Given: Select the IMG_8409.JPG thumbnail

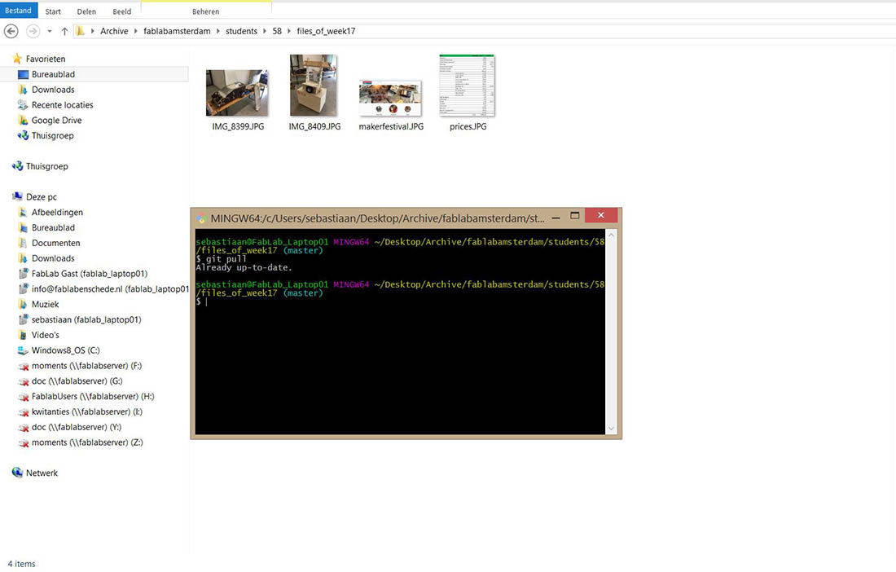Looking at the screenshot, I should (x=313, y=85).
